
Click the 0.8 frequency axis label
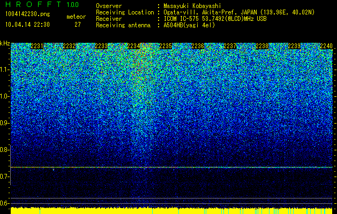coord(4,150)
